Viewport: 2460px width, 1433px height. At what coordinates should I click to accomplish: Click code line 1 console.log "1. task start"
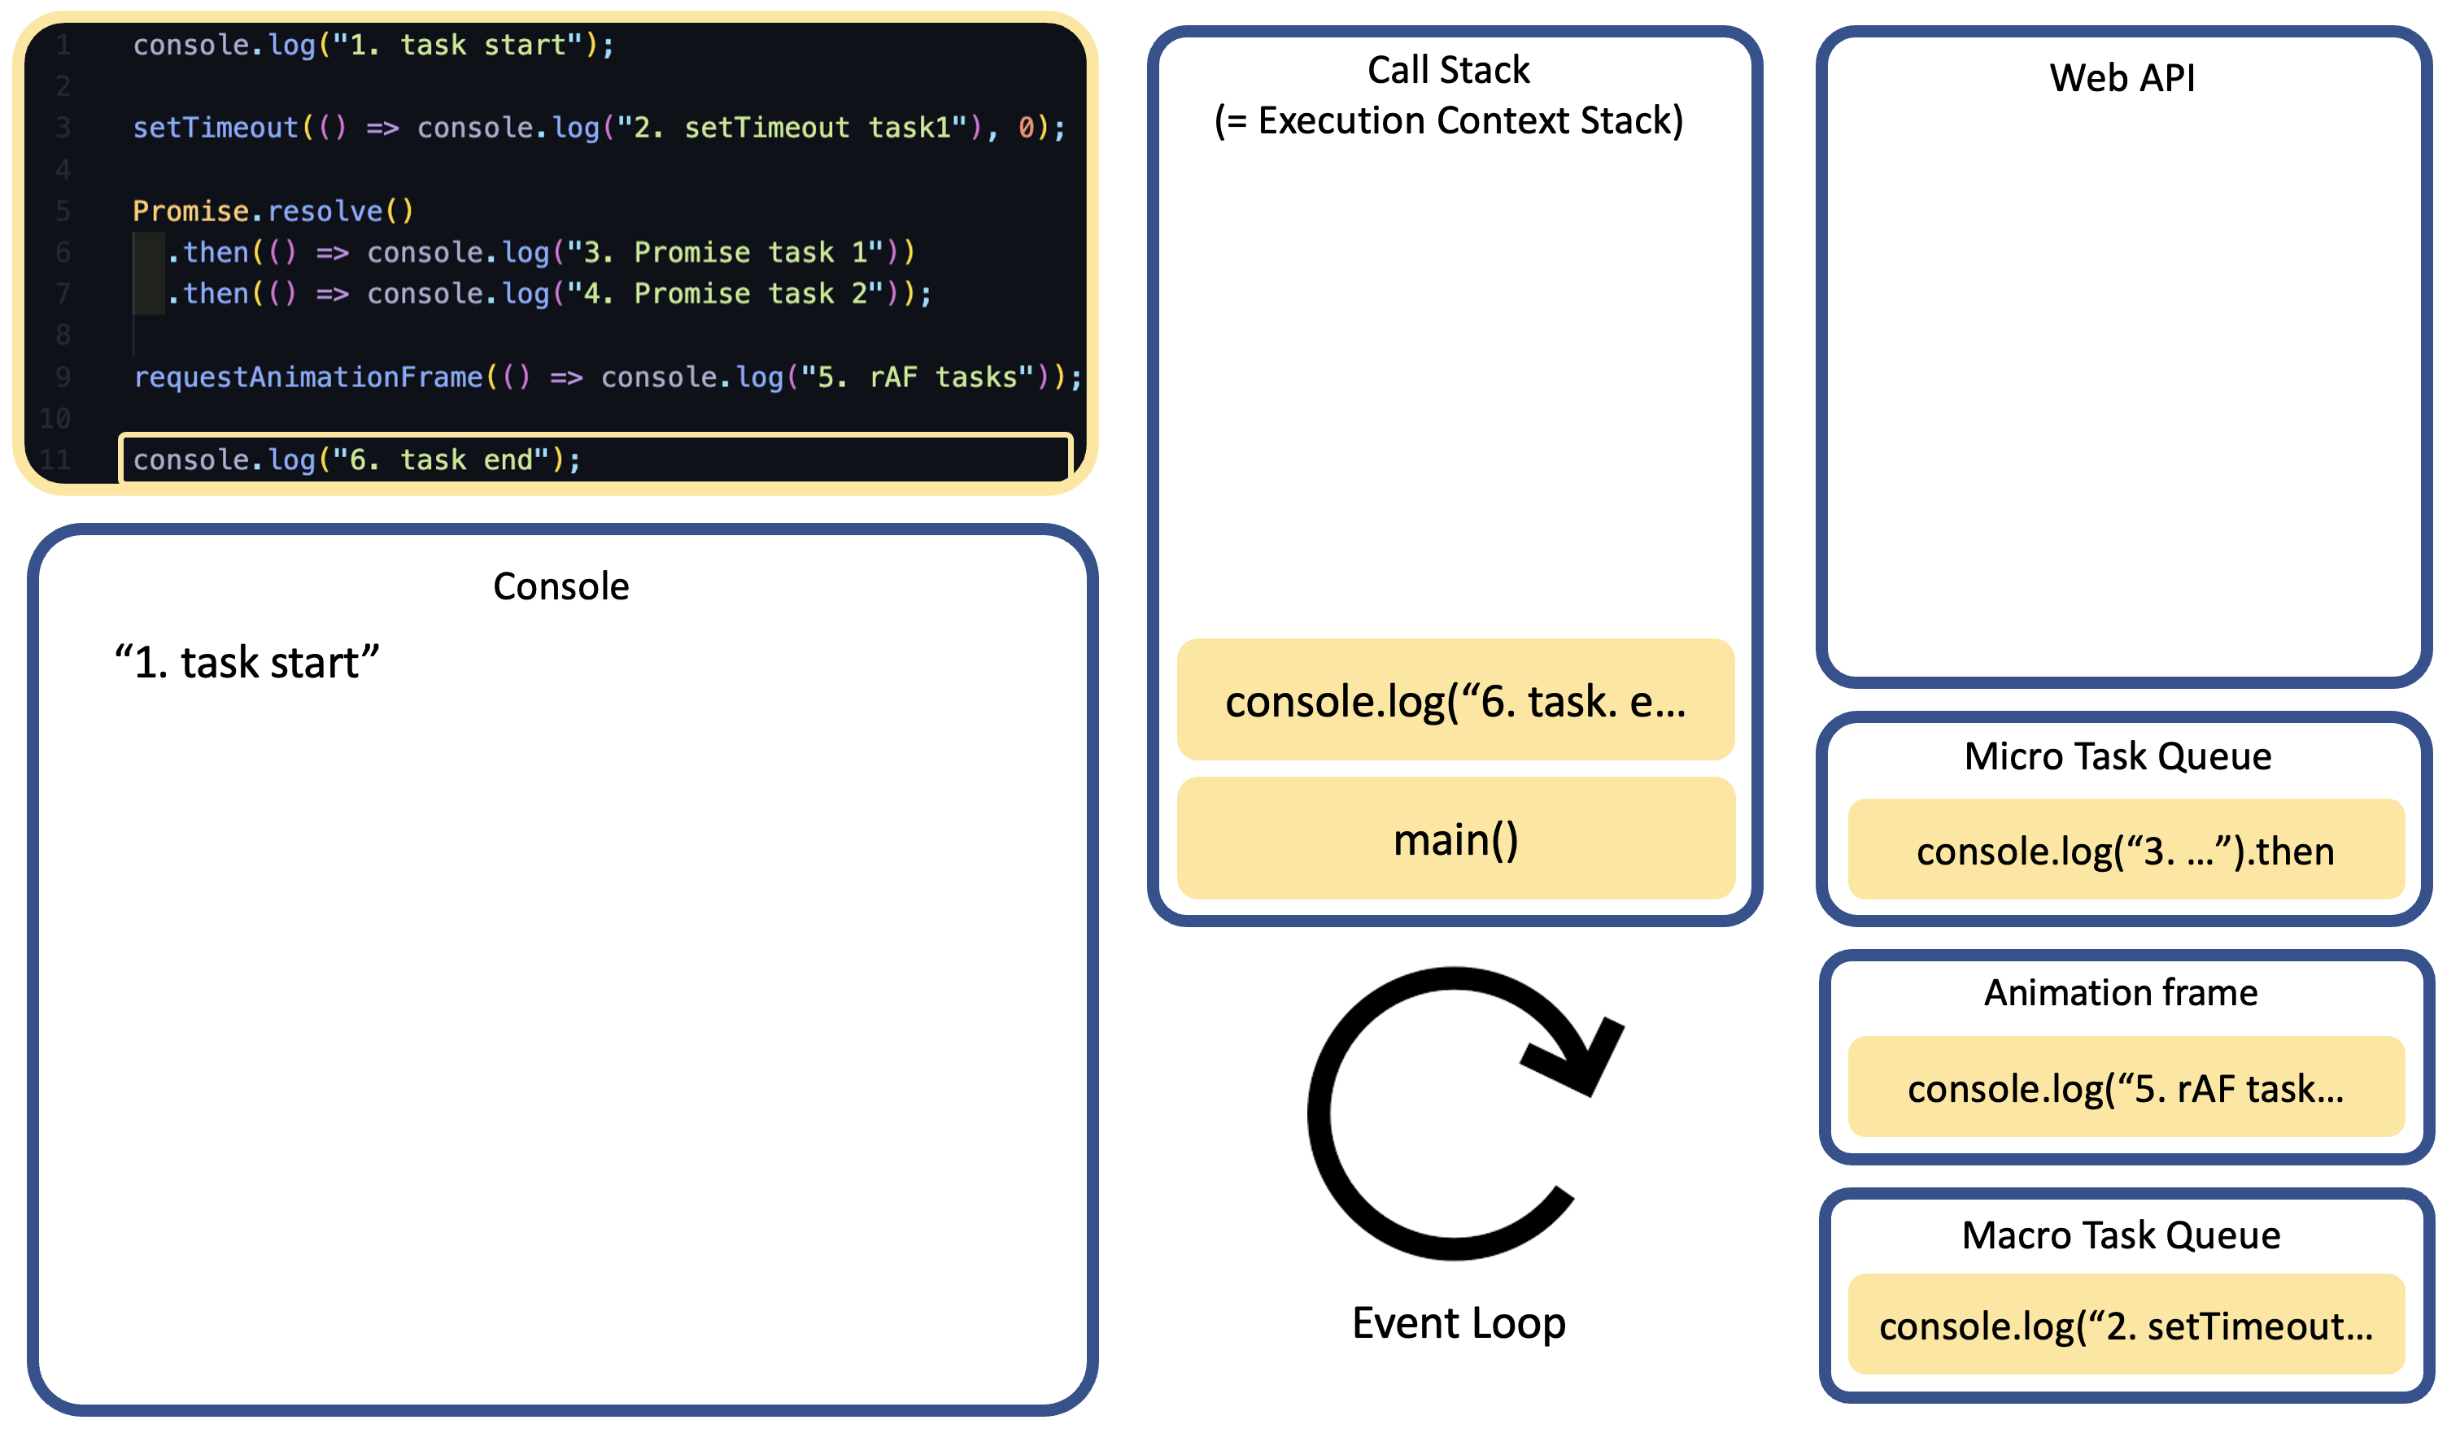(x=374, y=45)
